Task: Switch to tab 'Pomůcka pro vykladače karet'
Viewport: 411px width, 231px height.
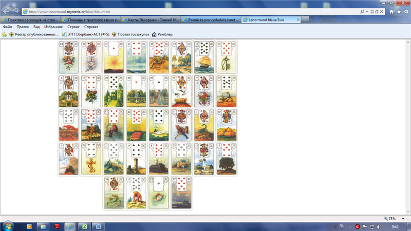Action: (211, 20)
